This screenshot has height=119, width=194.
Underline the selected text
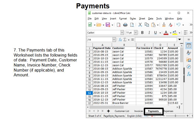point(155,32)
